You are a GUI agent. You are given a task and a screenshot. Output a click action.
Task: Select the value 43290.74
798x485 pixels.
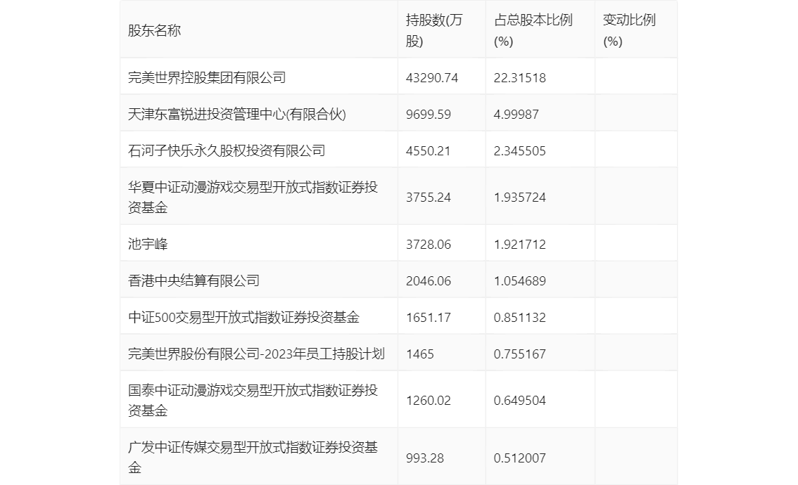(431, 78)
